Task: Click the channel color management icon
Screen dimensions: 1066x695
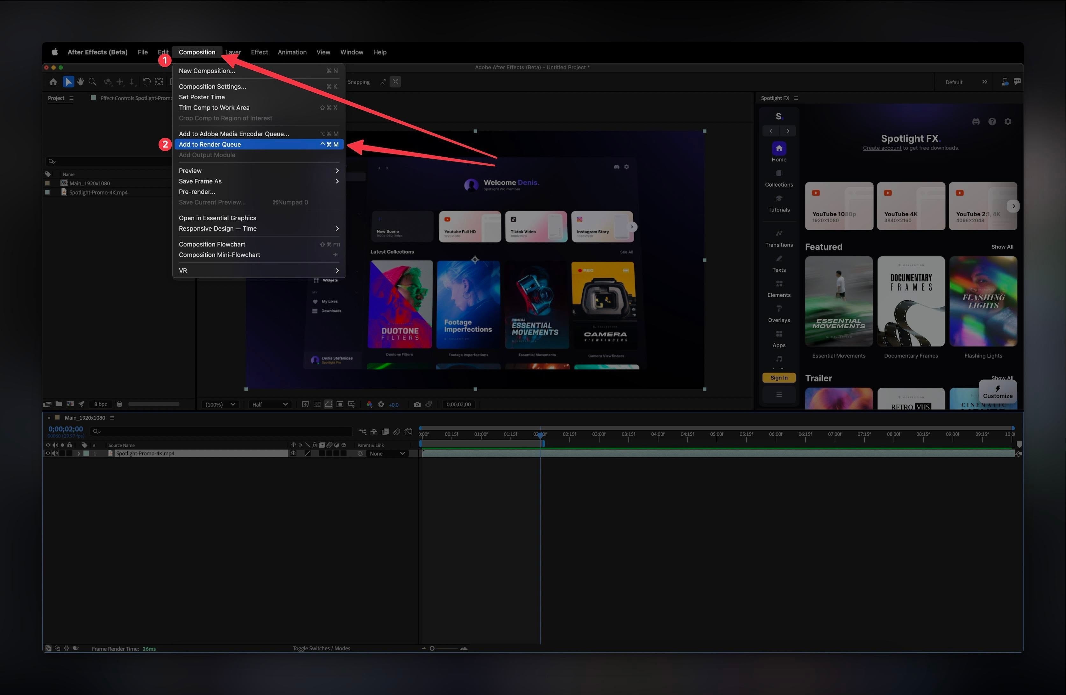Action: [369, 404]
